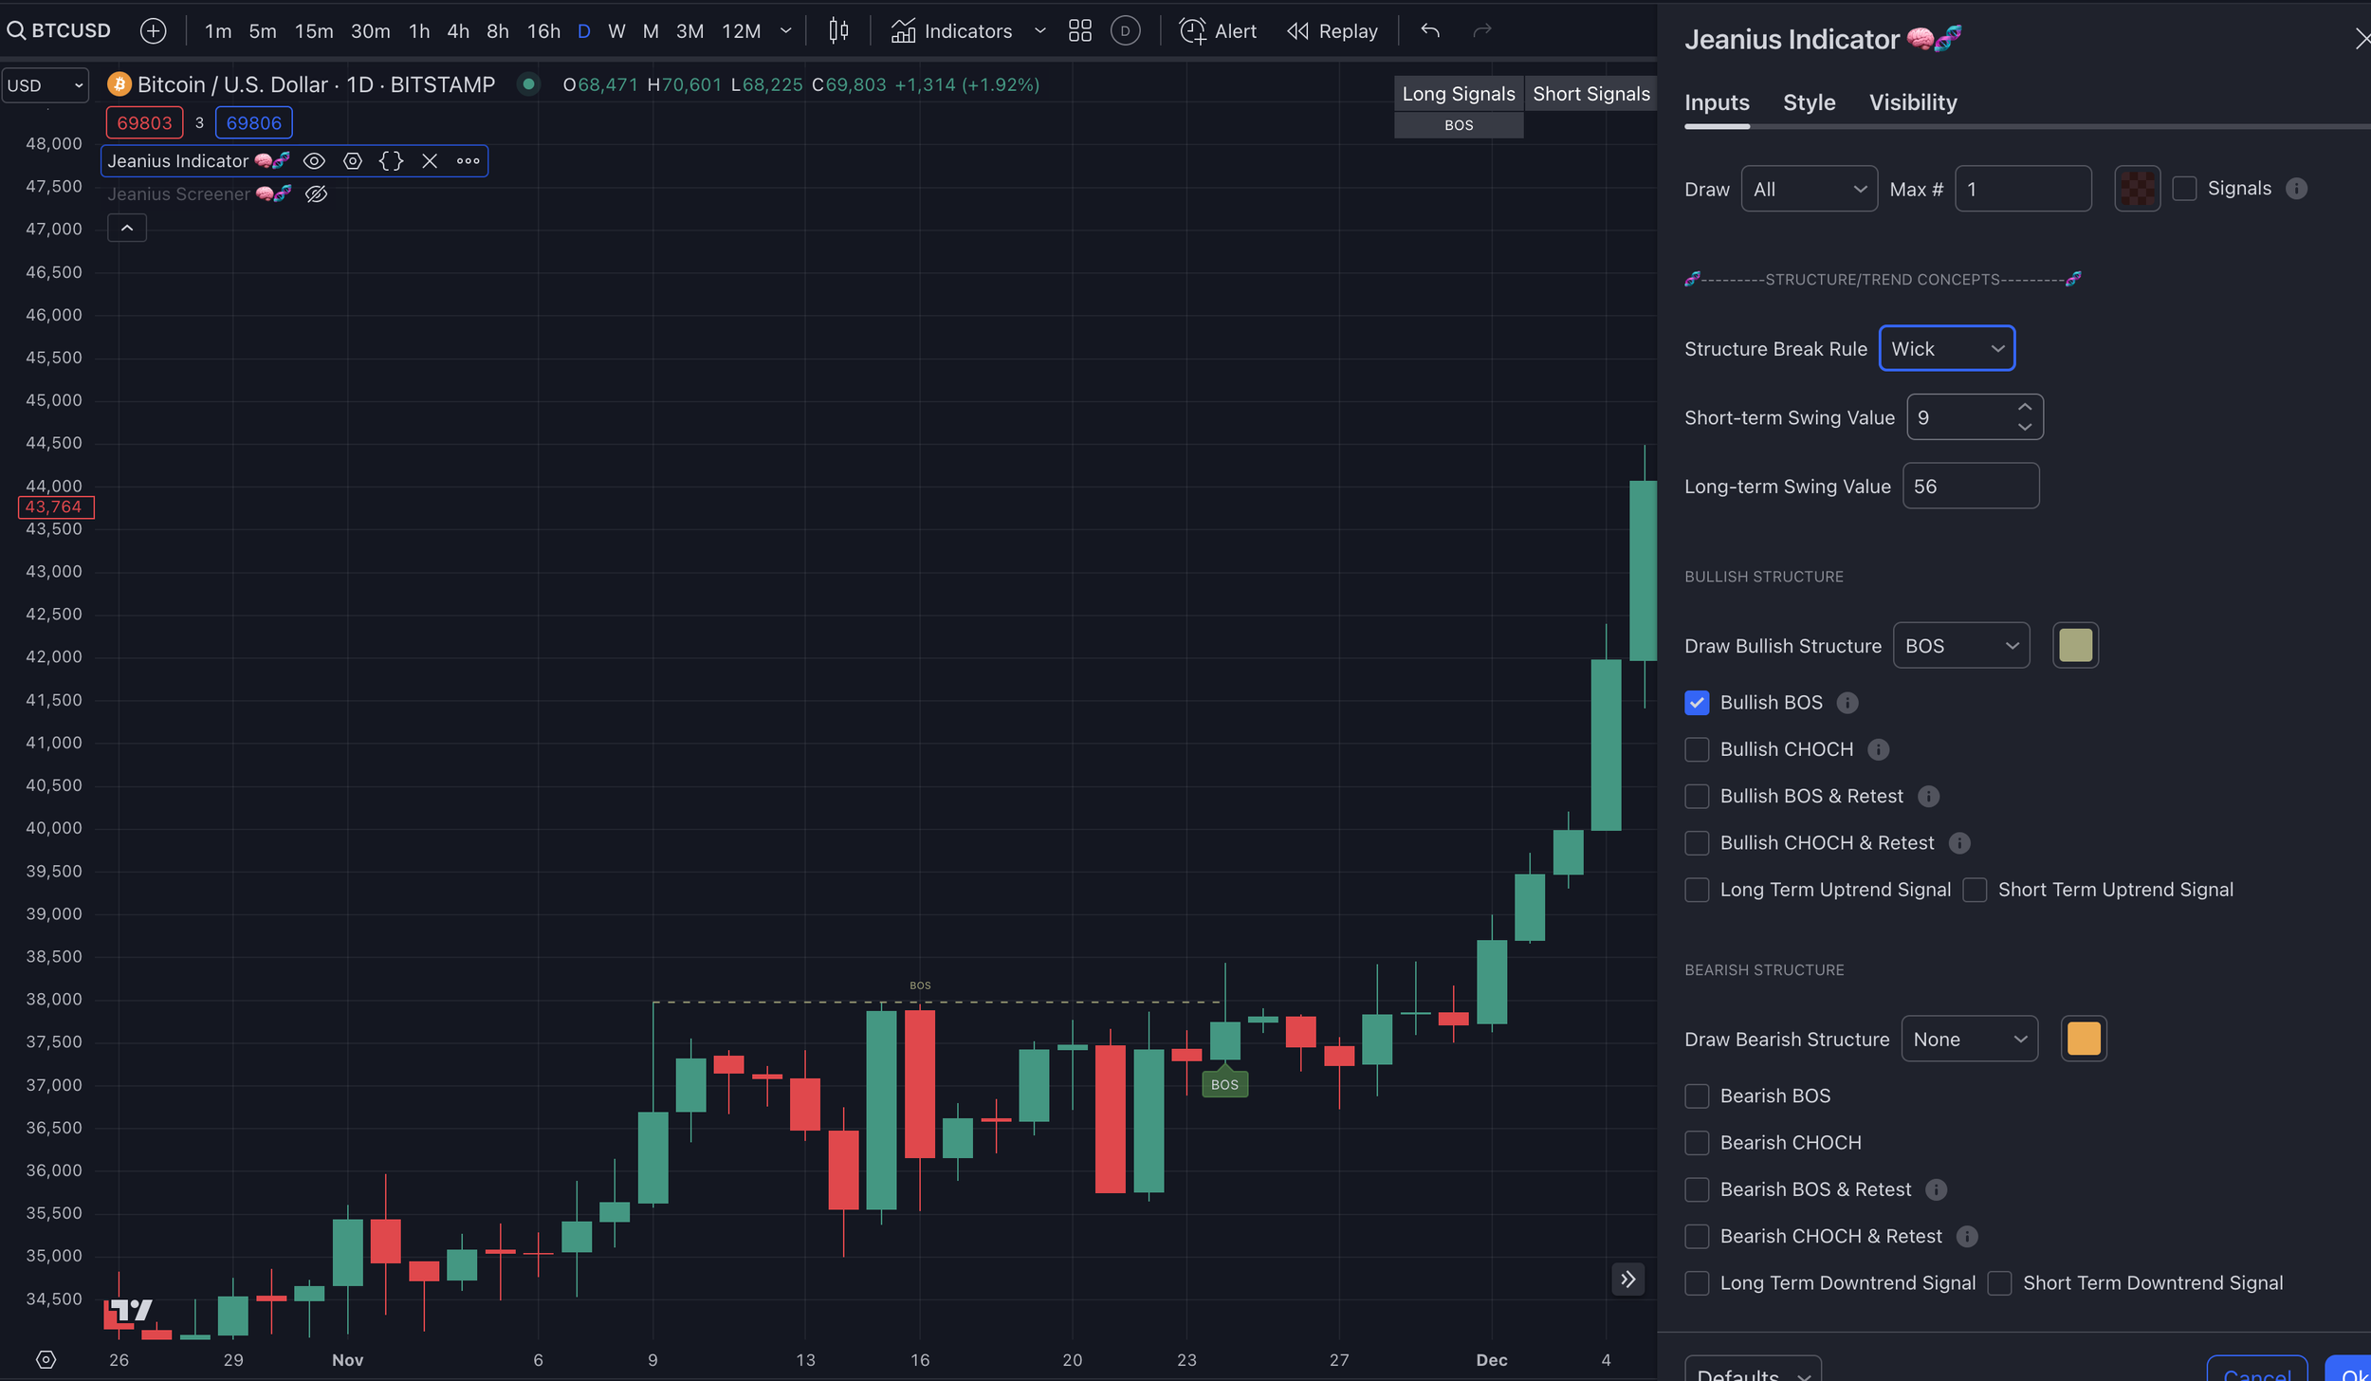The width and height of the screenshot is (2371, 1381).
Task: Create a new Alert
Action: click(x=1217, y=31)
